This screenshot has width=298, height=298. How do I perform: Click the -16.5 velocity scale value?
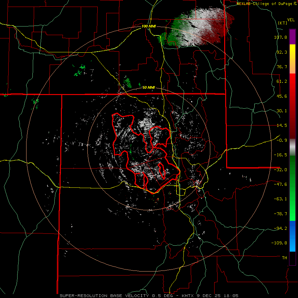click(280, 155)
